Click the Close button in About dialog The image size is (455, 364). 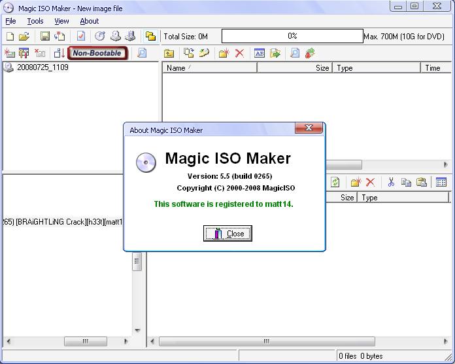point(227,234)
